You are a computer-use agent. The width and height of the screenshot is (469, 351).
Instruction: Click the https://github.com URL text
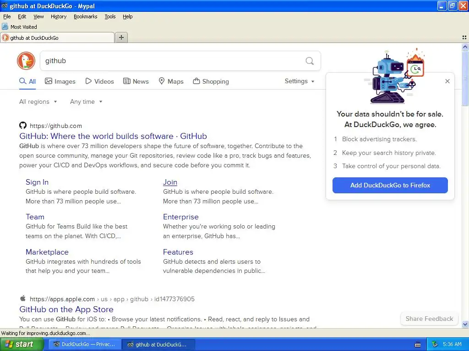55,126
